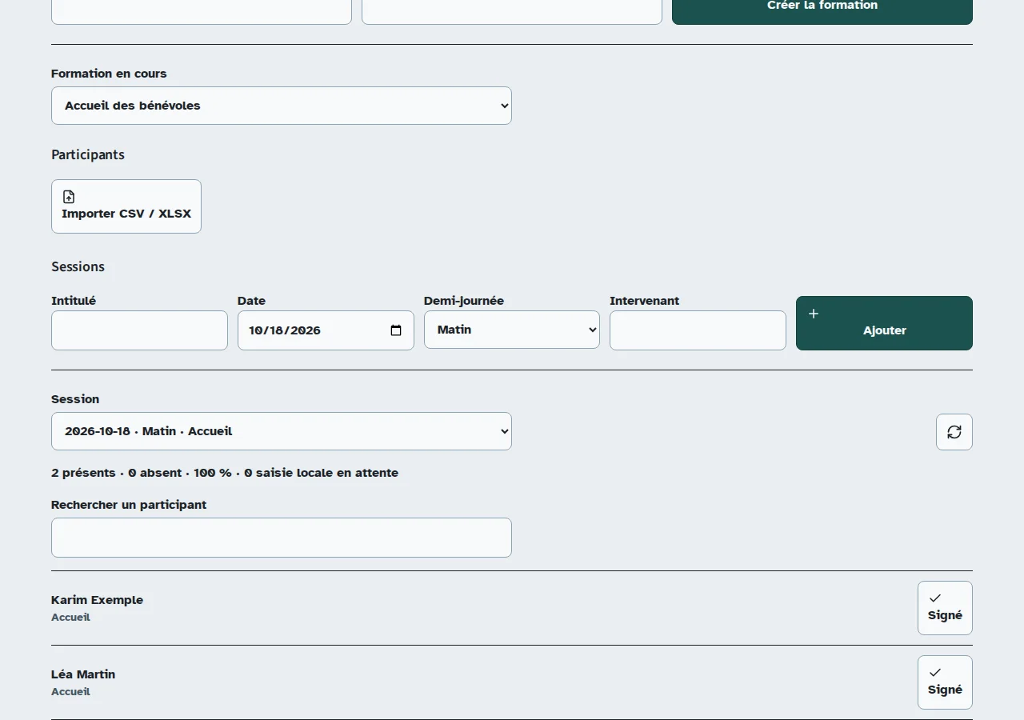This screenshot has height=720, width=1024.
Task: Open the Demi-journée dropdown
Action: coord(512,330)
